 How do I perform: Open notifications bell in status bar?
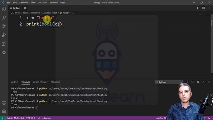pyautogui.click(x=209, y=118)
